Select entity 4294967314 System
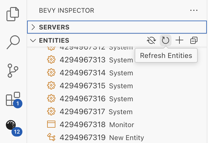Screen dimensions: 208x143 pos(117,73)
